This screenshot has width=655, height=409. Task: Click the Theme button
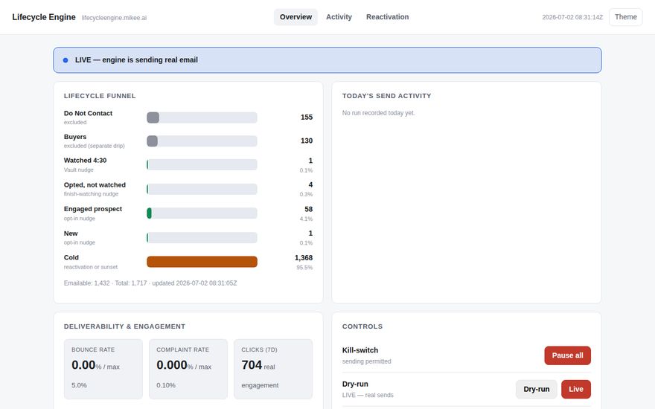[625, 17]
